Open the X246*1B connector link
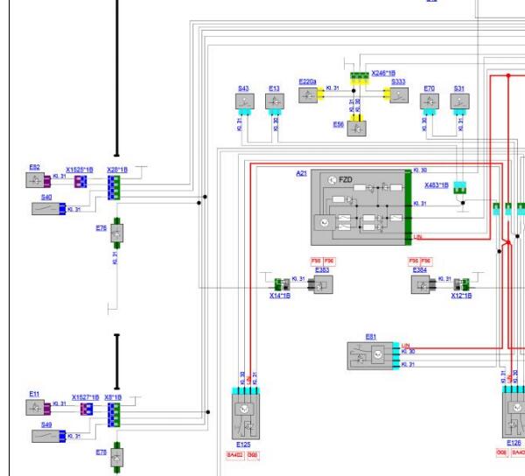This screenshot has height=476, width=525. [x=383, y=73]
